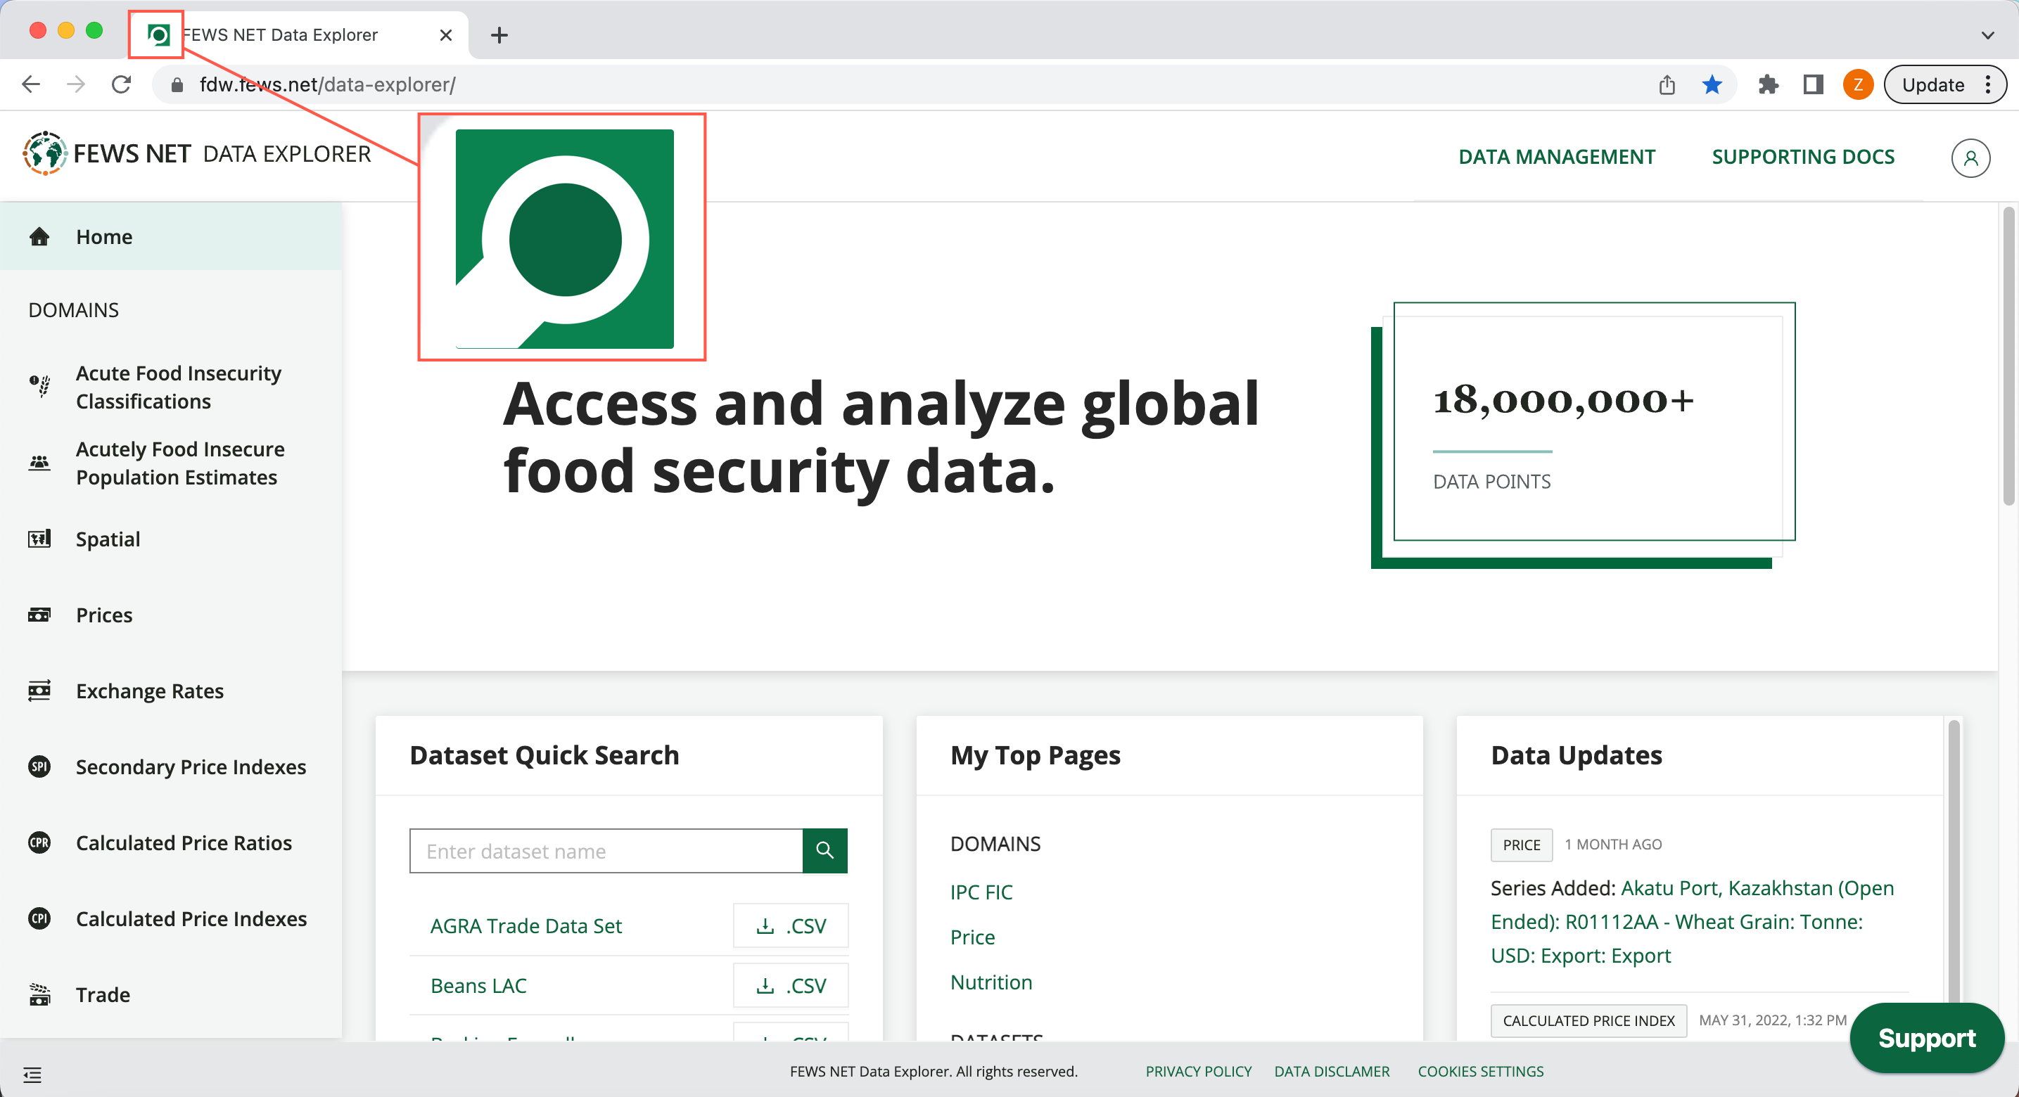Open Supporting Docs menu
The height and width of the screenshot is (1097, 2019).
1802,157
